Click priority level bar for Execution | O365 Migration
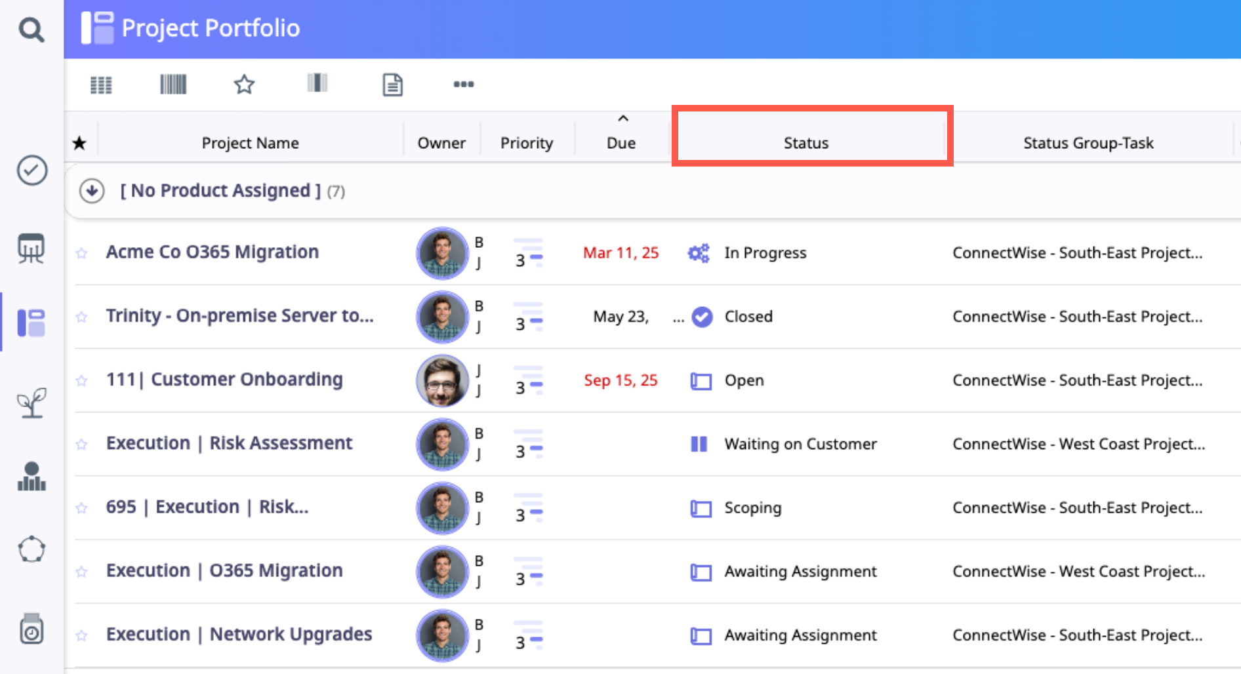The image size is (1241, 674). pos(529,572)
